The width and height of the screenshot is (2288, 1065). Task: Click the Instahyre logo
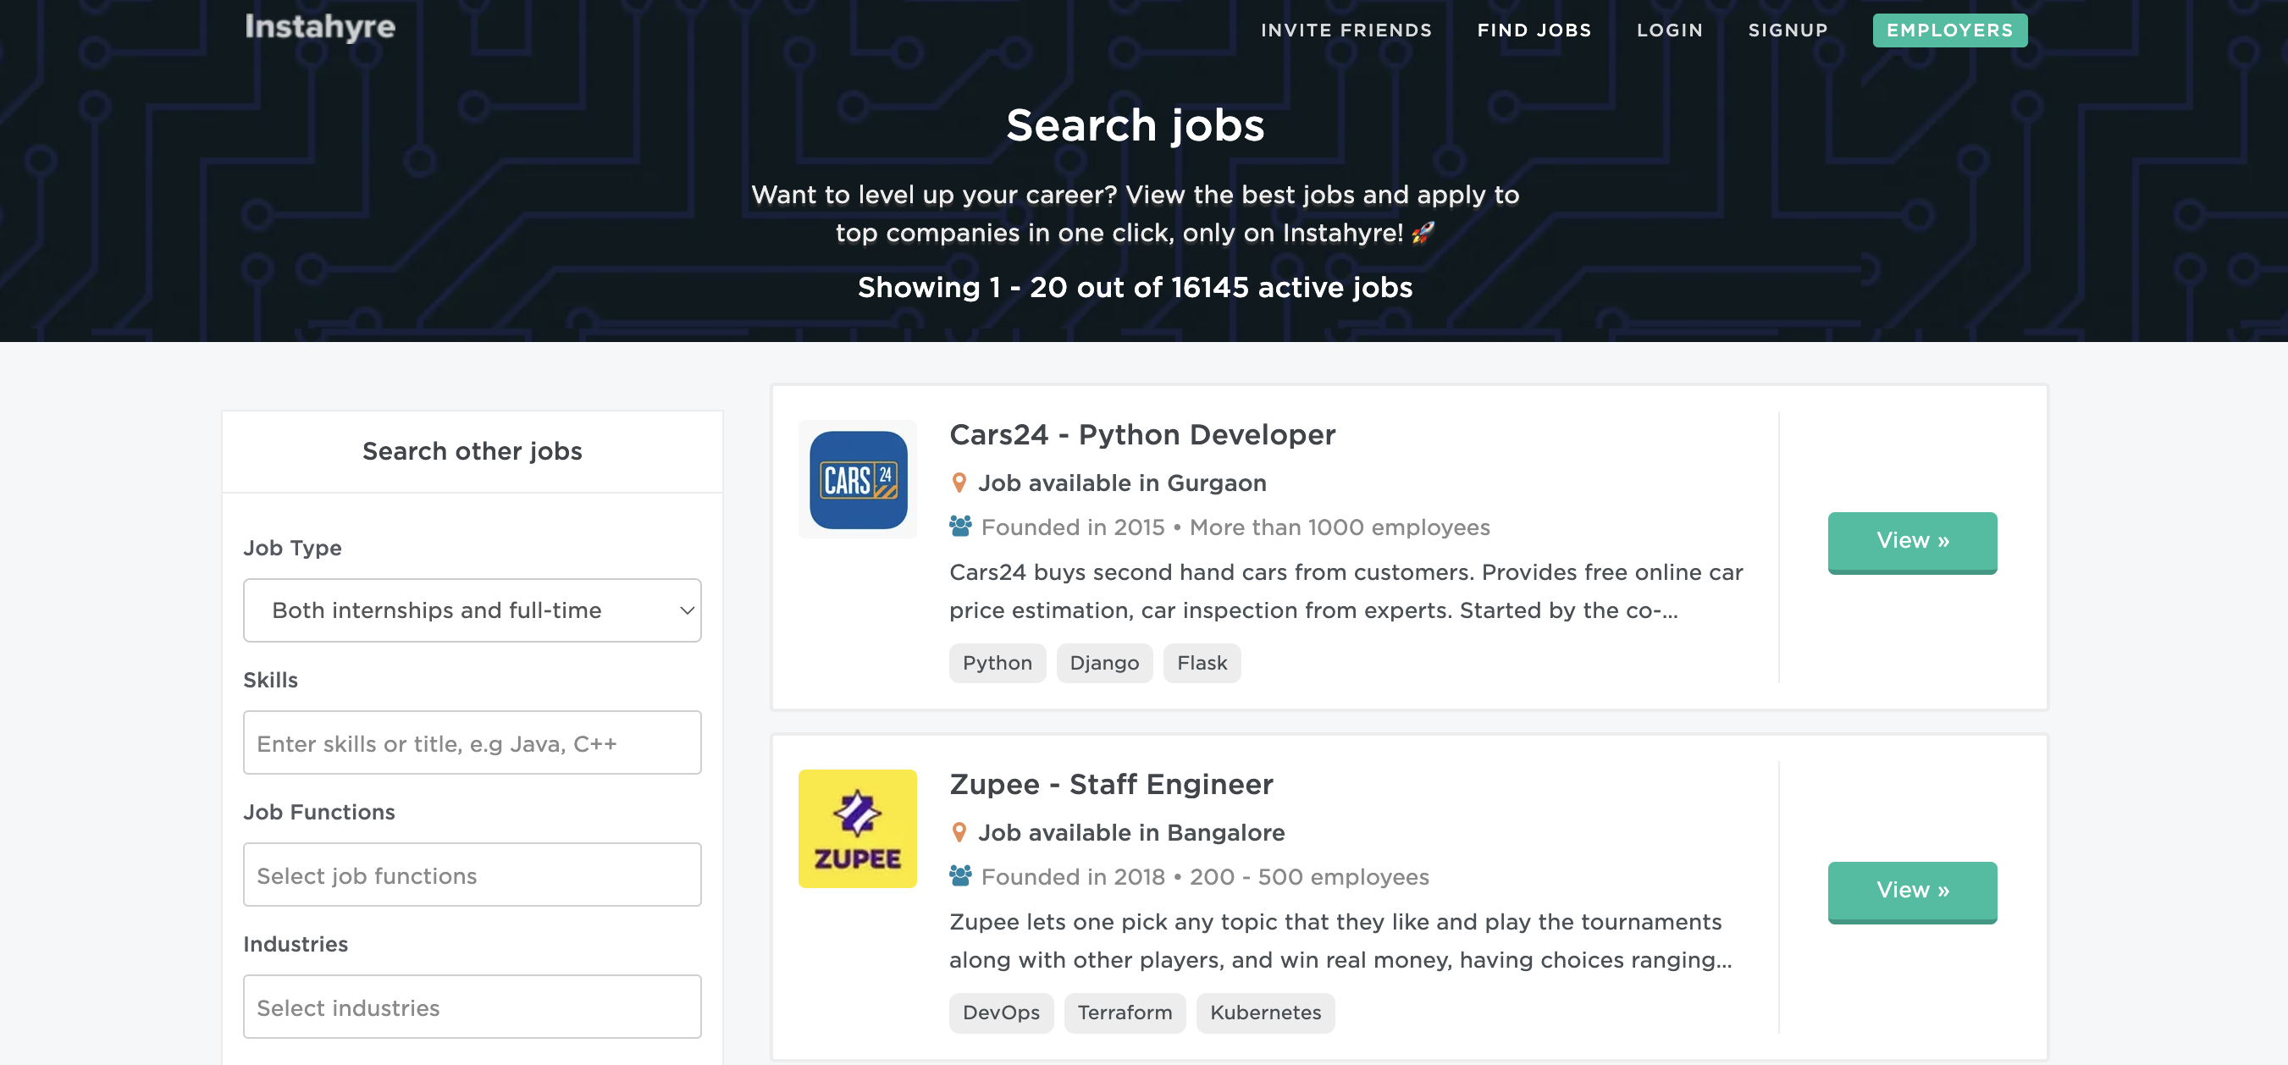pyautogui.click(x=320, y=28)
